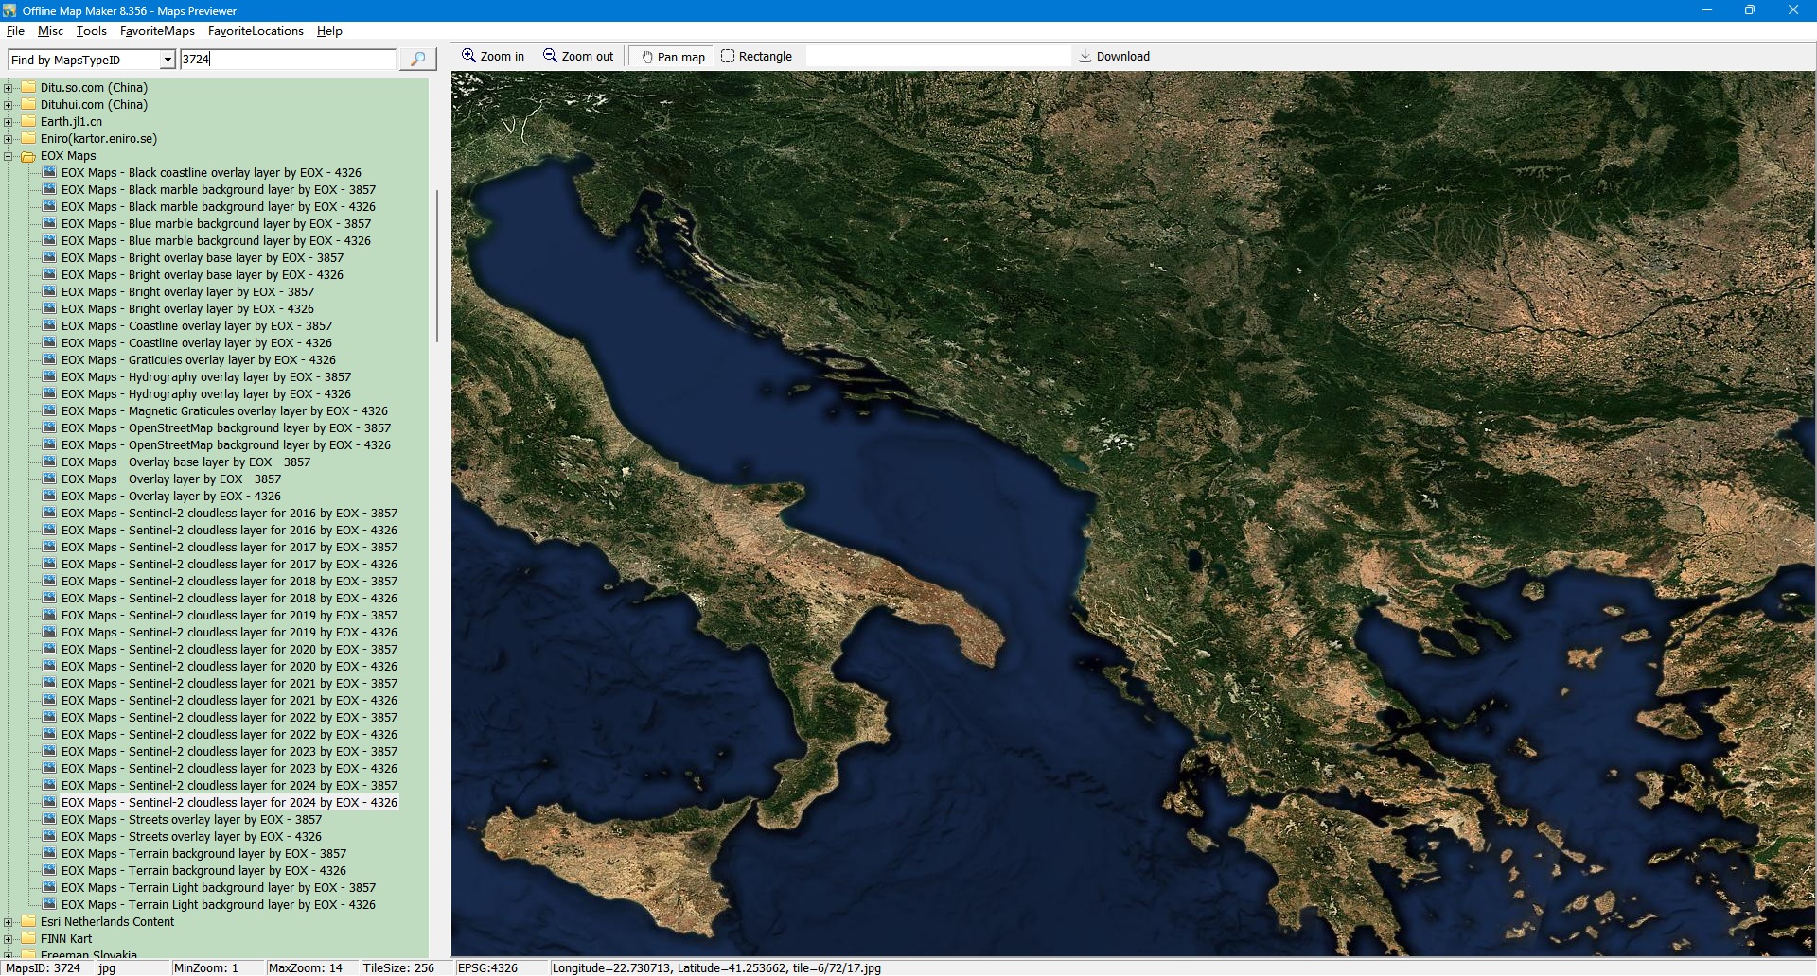Viewport: 1817px width, 976px height.
Task: Click the Esri Netherlands Content folder icon
Action: [28, 922]
